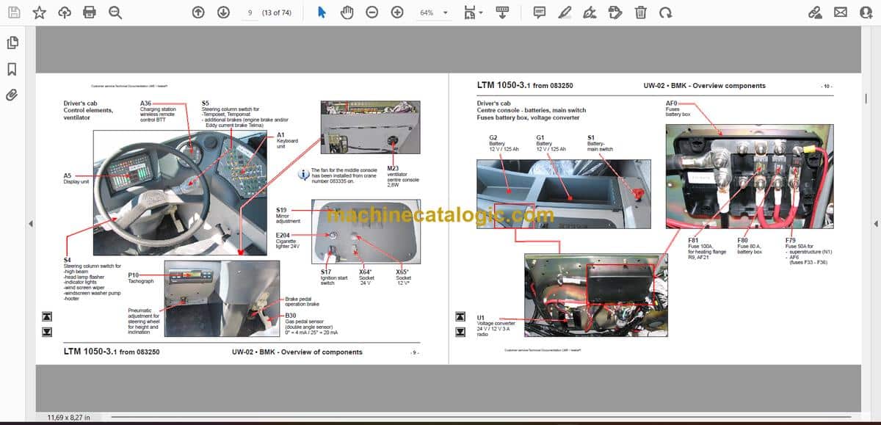The image size is (881, 425).
Task: Select the Hand pan tool
Action: pyautogui.click(x=347, y=12)
